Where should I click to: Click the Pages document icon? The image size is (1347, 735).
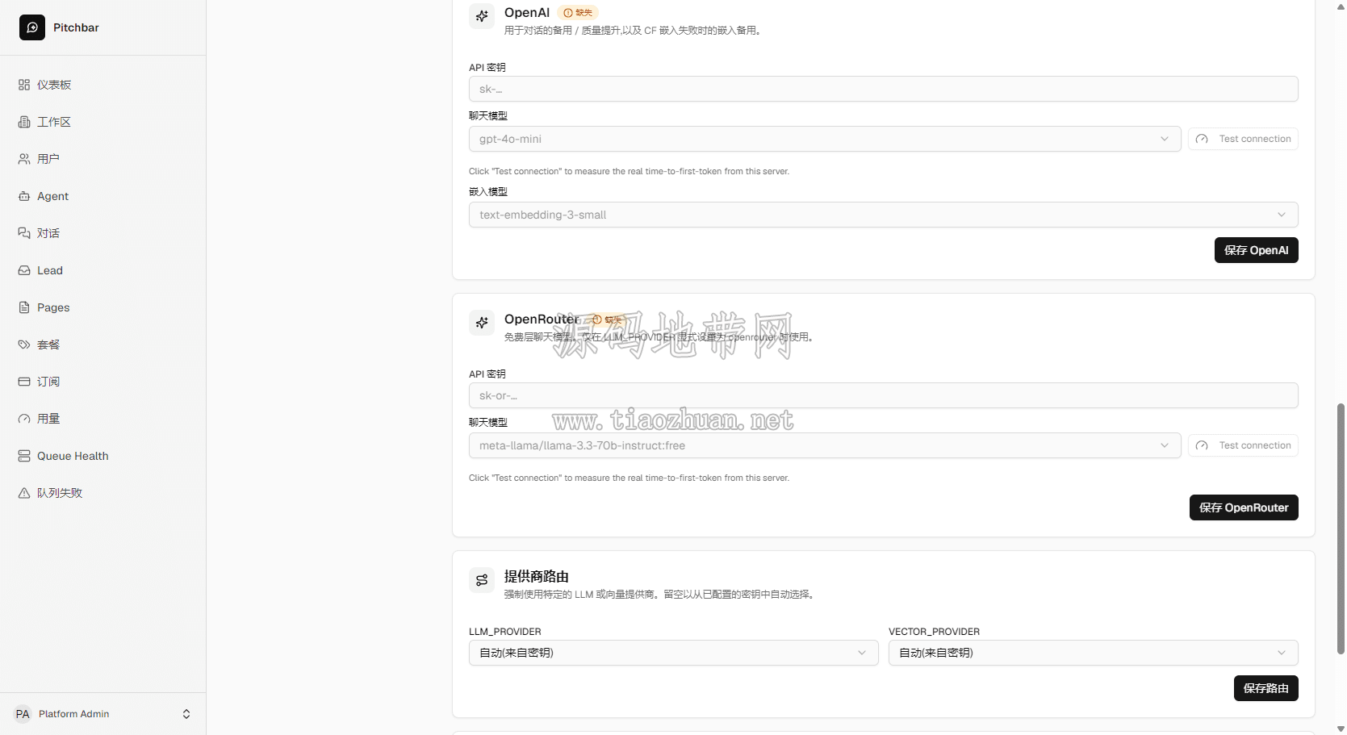click(x=24, y=307)
